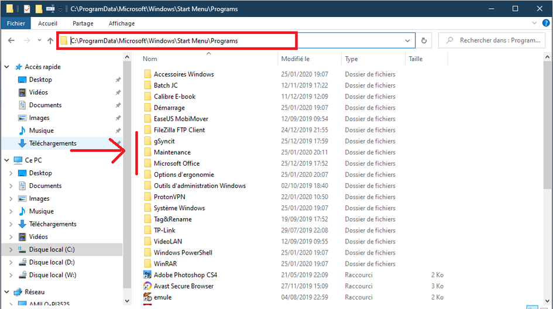This screenshot has width=553, height=309.
Task: Open the EaseUS MobiMover folder
Action: point(176,119)
